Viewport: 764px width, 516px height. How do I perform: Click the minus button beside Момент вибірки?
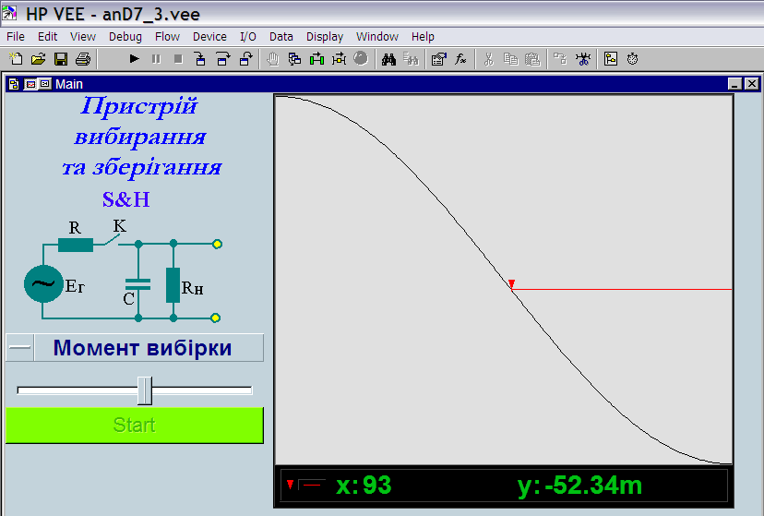(x=20, y=347)
